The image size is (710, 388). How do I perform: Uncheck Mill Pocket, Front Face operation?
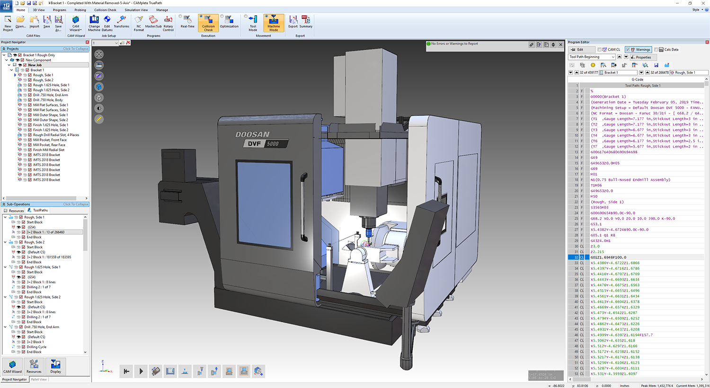30,140
